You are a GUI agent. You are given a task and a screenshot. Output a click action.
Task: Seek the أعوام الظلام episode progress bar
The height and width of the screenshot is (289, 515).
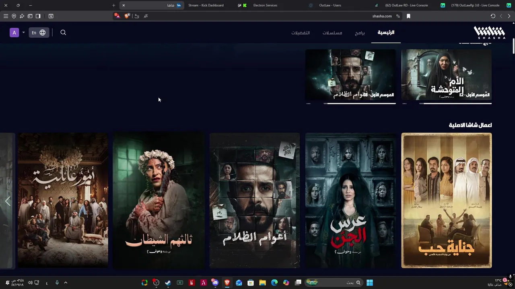point(360,104)
